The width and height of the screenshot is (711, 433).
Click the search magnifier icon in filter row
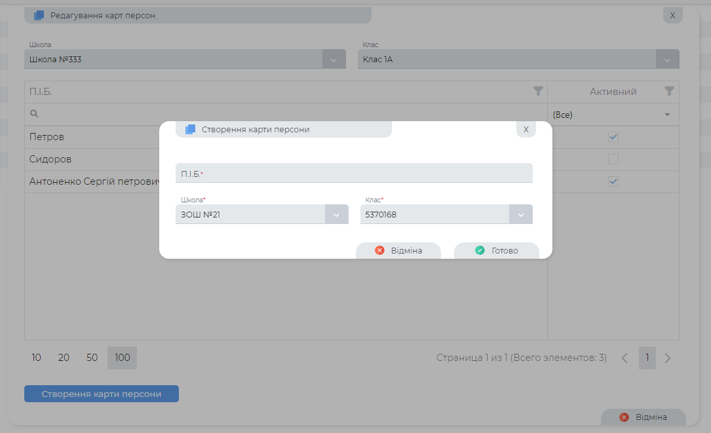click(35, 114)
